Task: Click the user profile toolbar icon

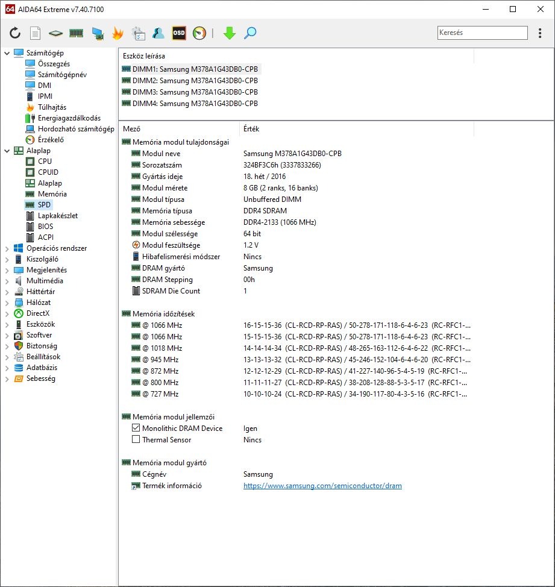Action: pyautogui.click(x=158, y=33)
